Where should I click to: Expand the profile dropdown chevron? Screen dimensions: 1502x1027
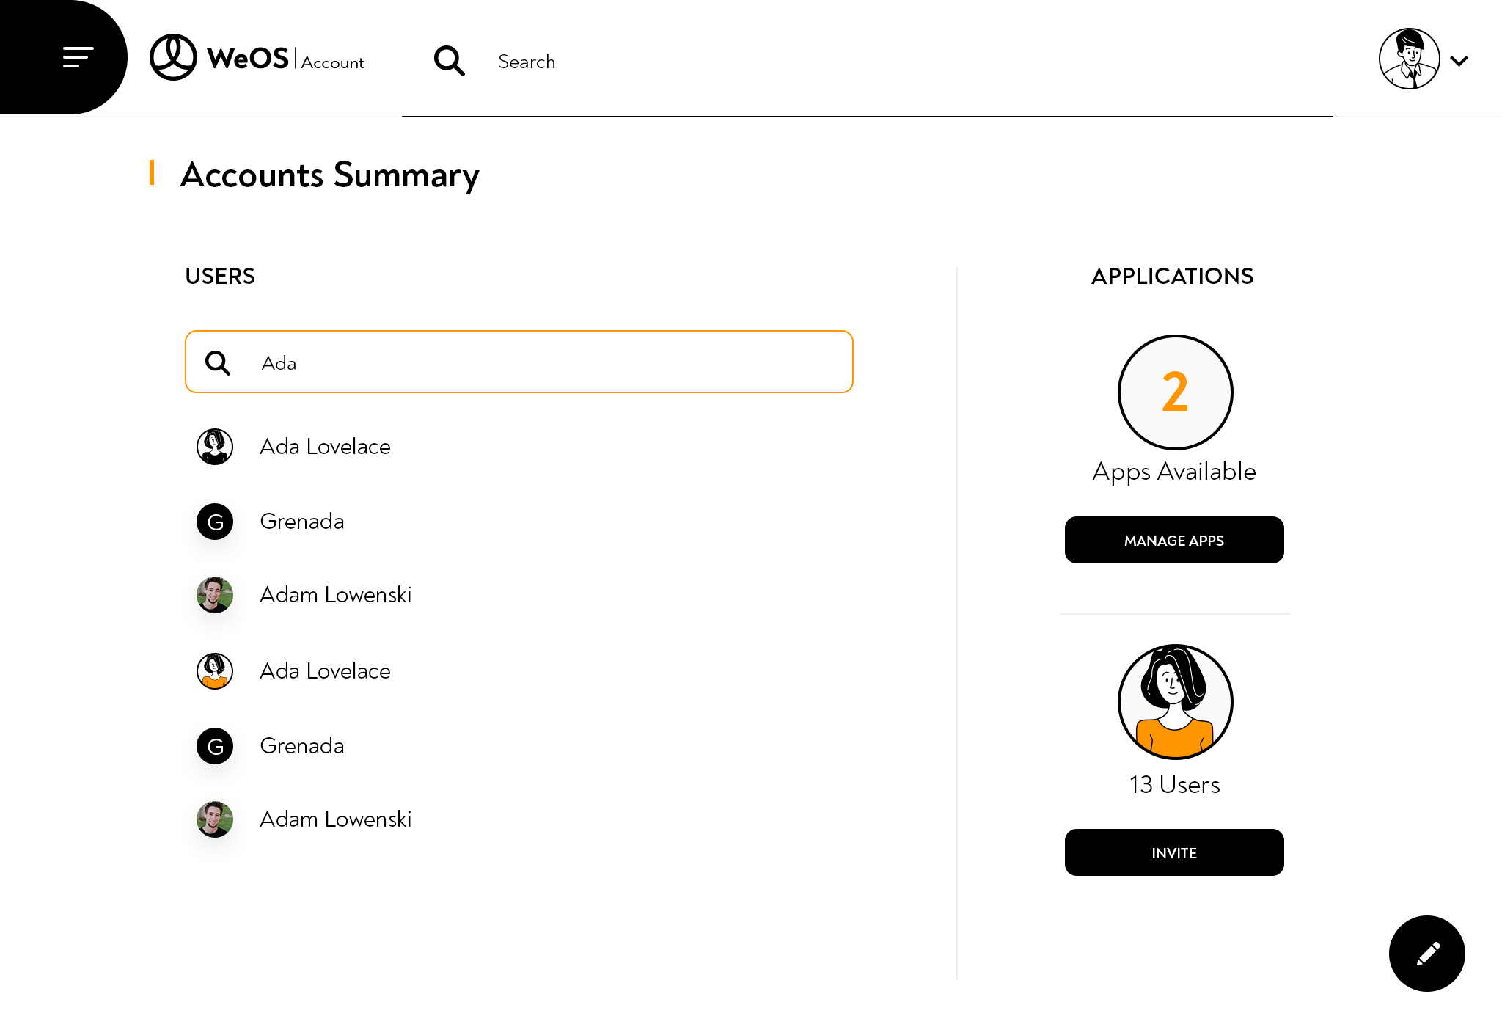pyautogui.click(x=1459, y=61)
